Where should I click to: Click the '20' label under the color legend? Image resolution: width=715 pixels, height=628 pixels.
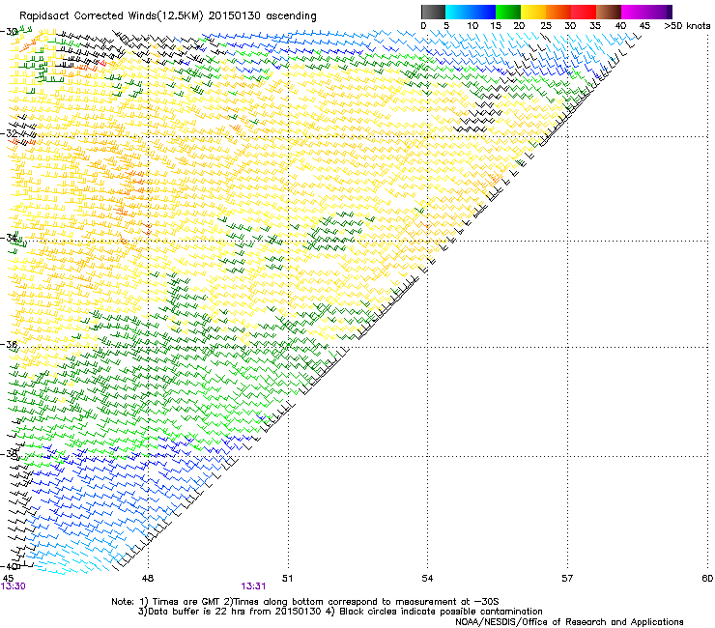click(x=519, y=26)
